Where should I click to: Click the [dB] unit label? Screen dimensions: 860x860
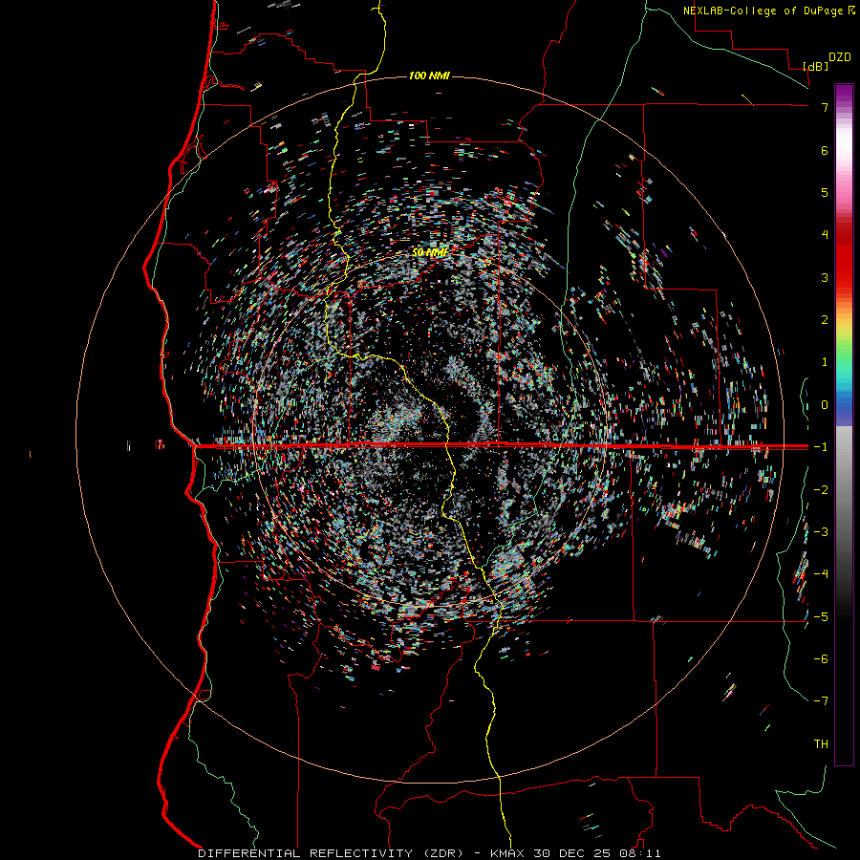[816, 66]
